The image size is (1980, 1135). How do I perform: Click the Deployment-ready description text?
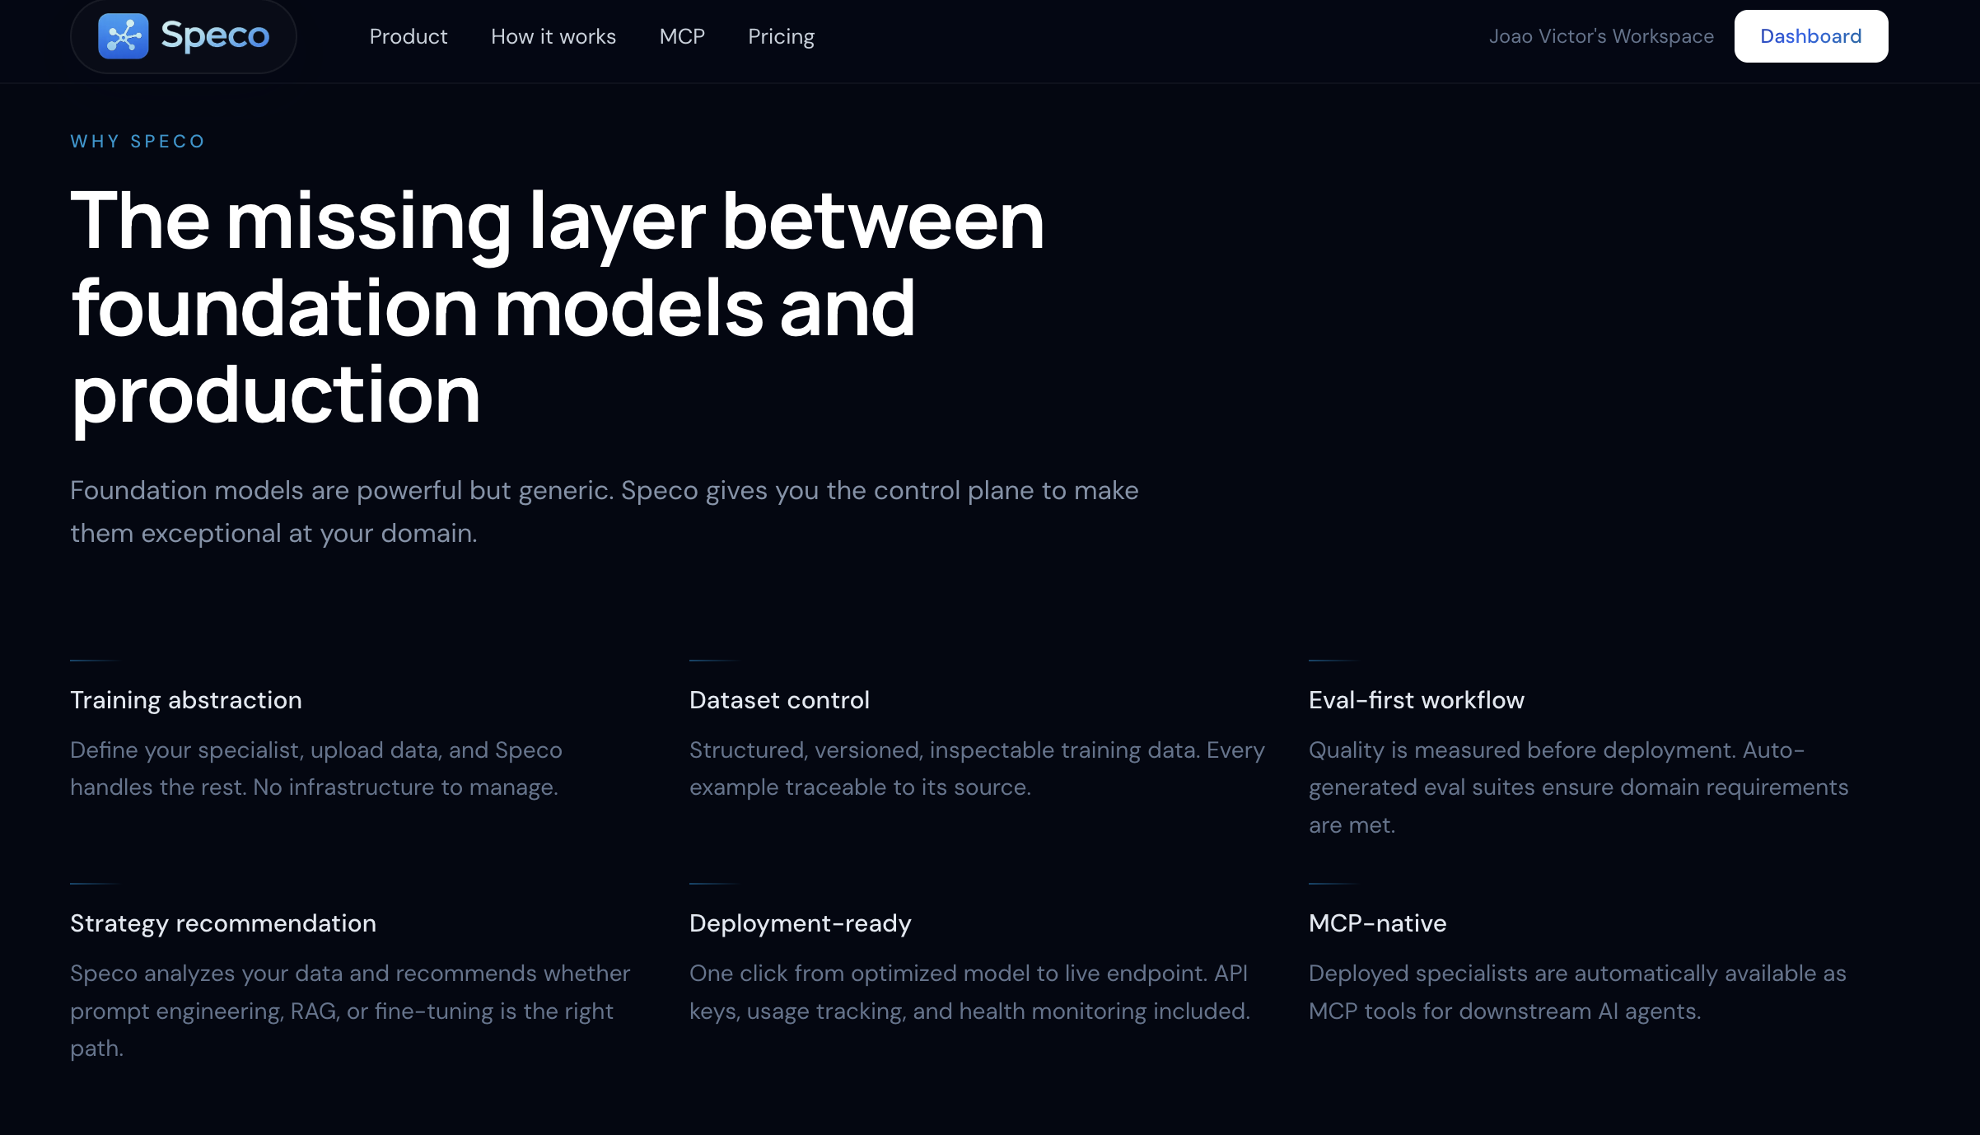[x=969, y=992]
